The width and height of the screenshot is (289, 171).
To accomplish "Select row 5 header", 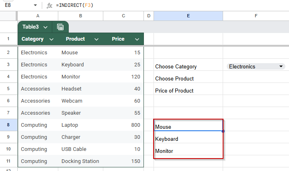I will [8, 89].
